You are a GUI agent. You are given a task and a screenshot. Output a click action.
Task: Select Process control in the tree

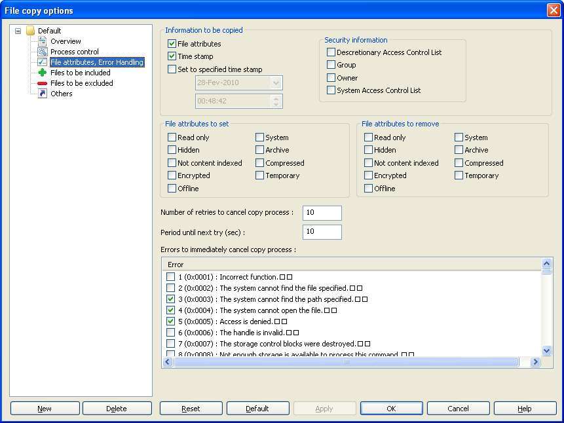click(x=75, y=52)
